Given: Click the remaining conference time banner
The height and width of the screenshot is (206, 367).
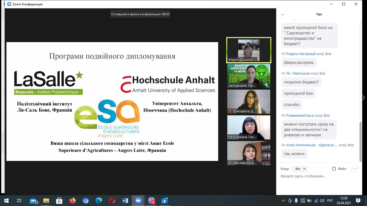Looking at the screenshot, I should (x=140, y=14).
